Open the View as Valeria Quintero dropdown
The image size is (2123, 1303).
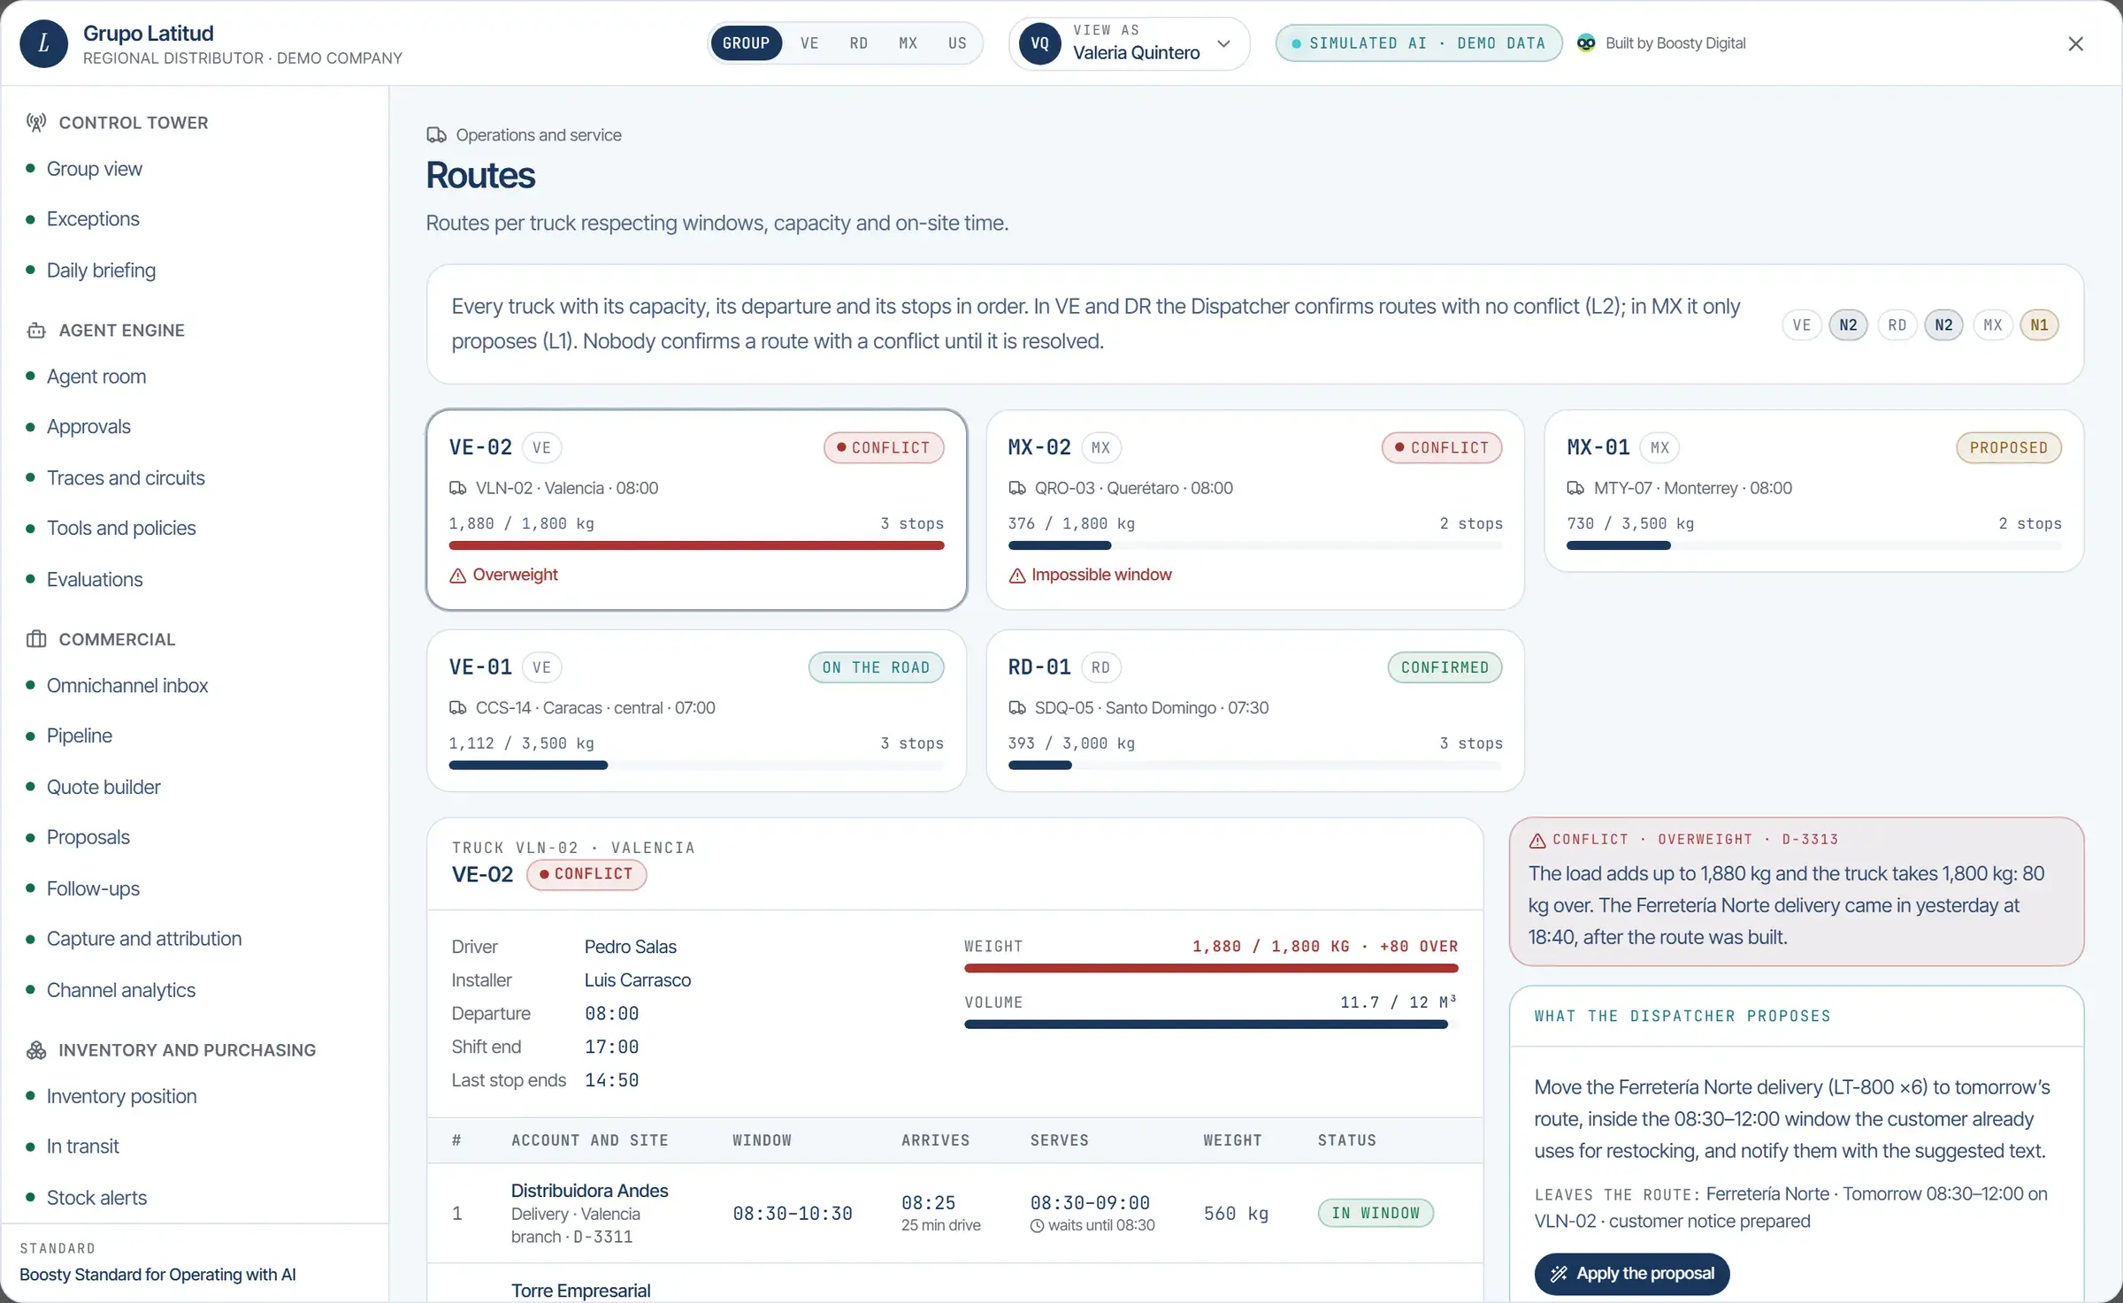click(1129, 43)
